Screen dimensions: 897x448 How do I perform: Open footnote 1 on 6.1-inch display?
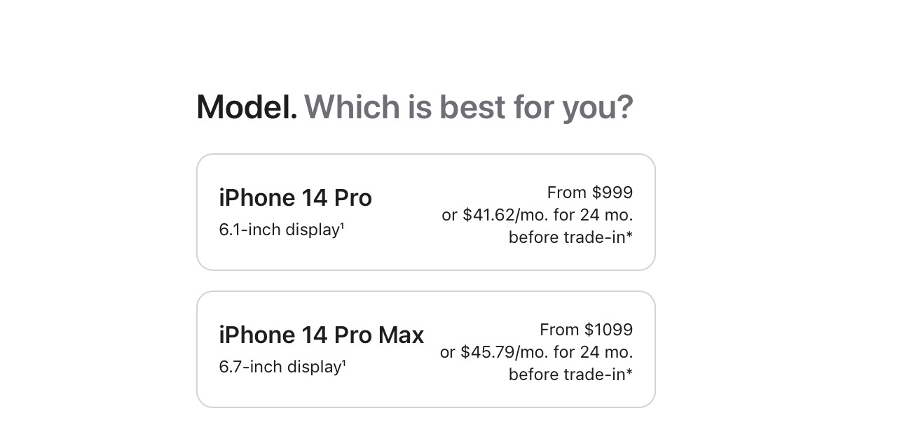coord(343,225)
